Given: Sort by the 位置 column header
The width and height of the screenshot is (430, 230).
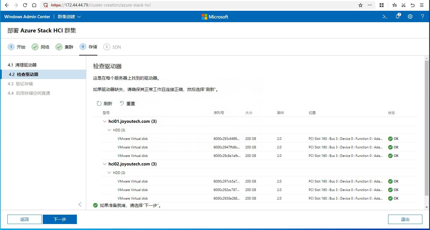Looking at the screenshot, I should [312, 113].
